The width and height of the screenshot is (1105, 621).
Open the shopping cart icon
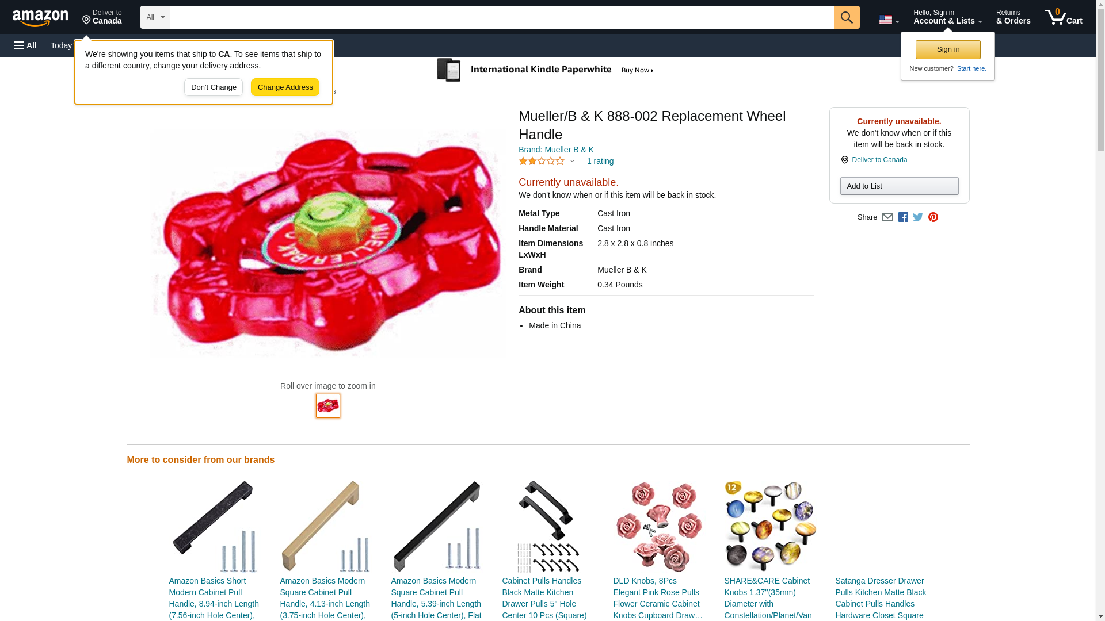pyautogui.click(x=1063, y=17)
